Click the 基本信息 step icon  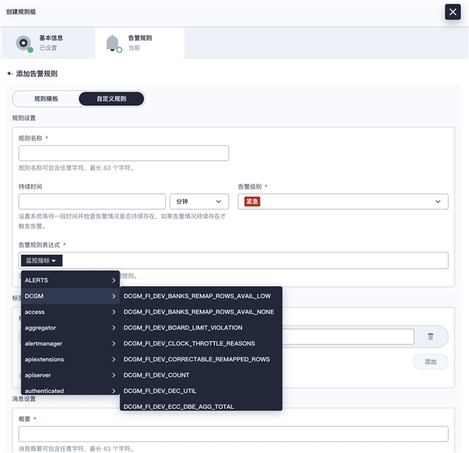[x=23, y=43]
